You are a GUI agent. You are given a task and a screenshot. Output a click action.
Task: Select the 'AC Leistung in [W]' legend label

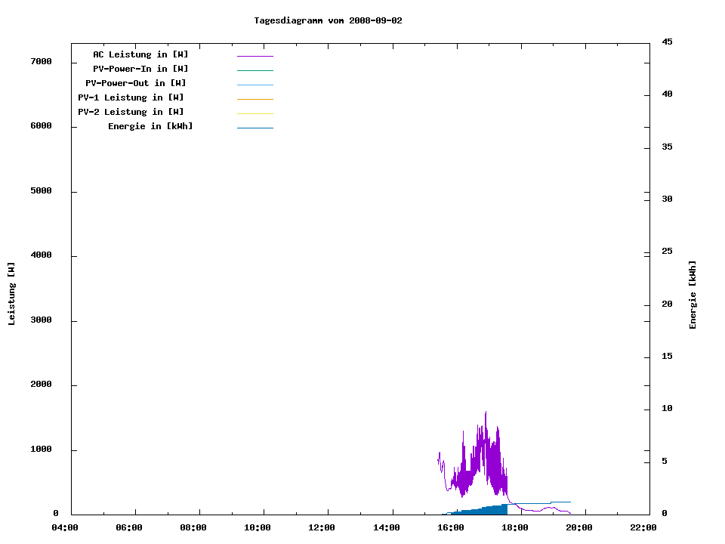point(140,54)
